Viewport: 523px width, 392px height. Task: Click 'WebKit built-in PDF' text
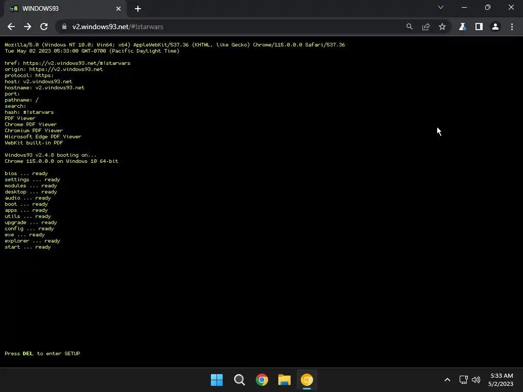click(34, 143)
